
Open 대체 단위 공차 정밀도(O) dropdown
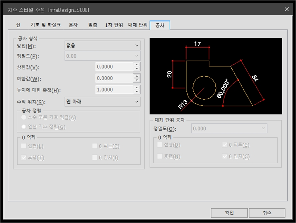(229, 129)
